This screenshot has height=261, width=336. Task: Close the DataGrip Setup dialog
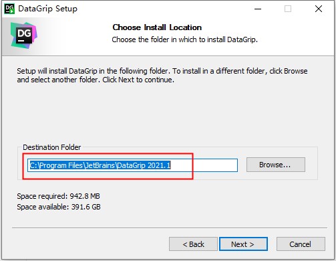coord(319,9)
